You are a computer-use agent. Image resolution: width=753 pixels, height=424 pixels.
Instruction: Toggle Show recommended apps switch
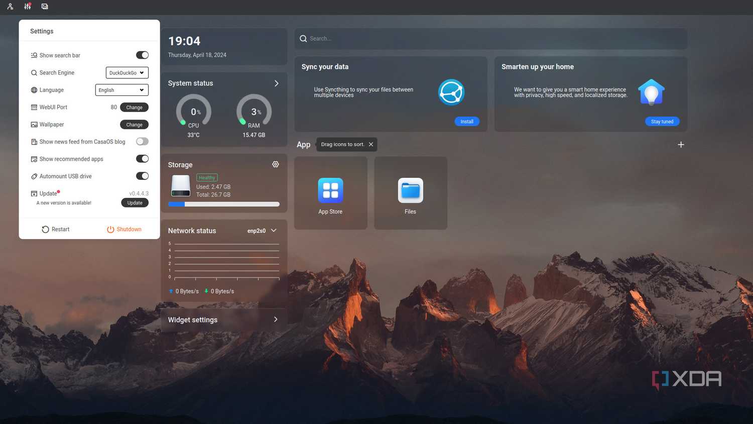[x=142, y=159]
